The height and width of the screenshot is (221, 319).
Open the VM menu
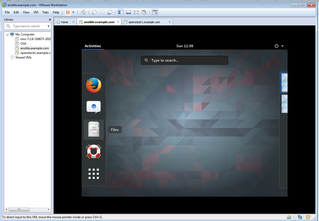(36, 12)
